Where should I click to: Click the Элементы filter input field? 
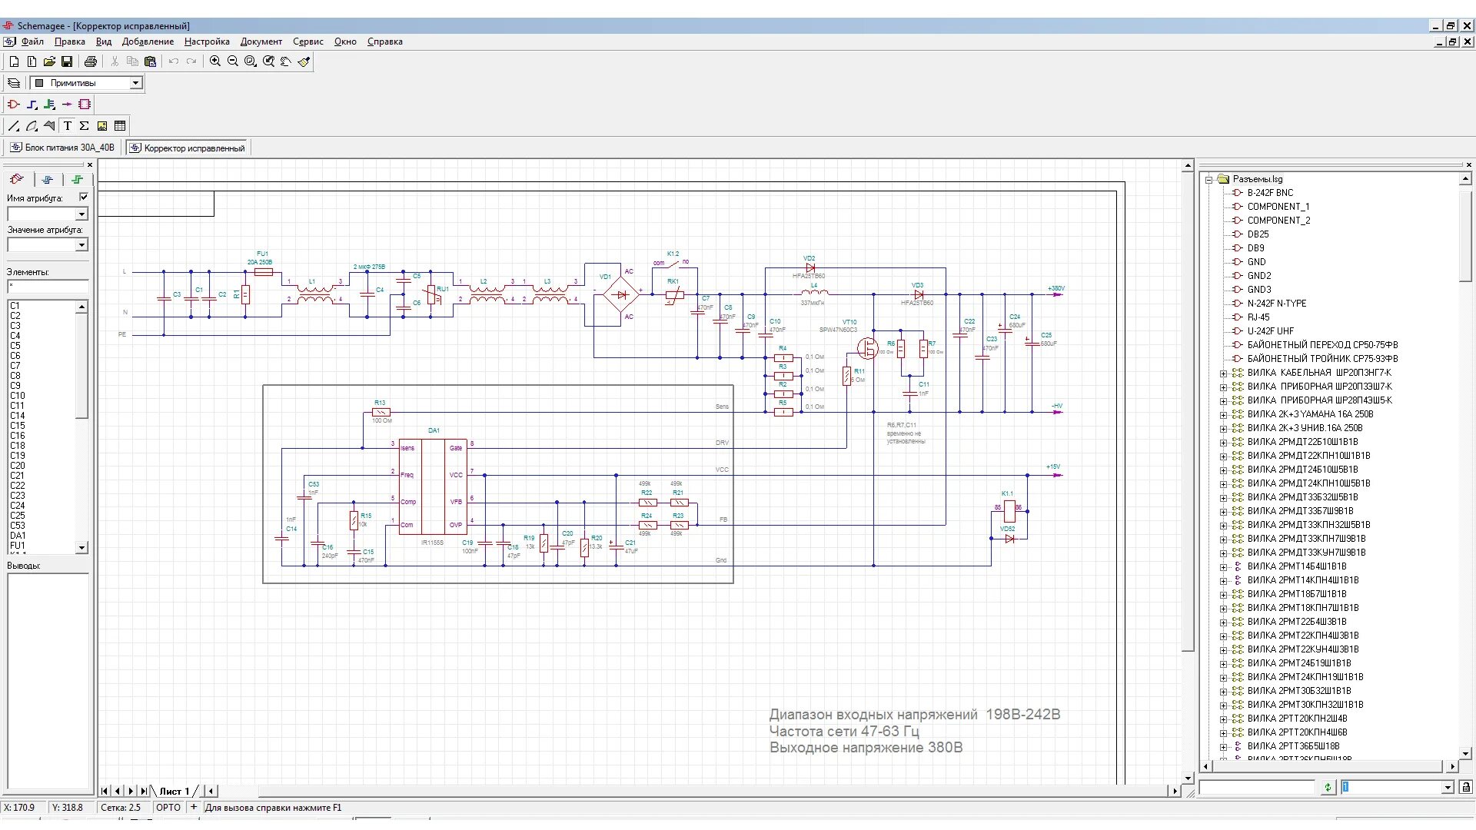point(48,287)
